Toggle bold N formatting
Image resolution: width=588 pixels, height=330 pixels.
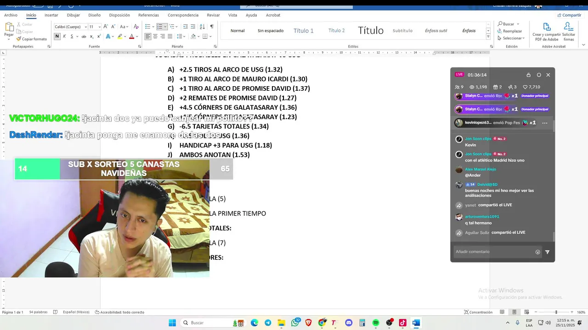(57, 36)
